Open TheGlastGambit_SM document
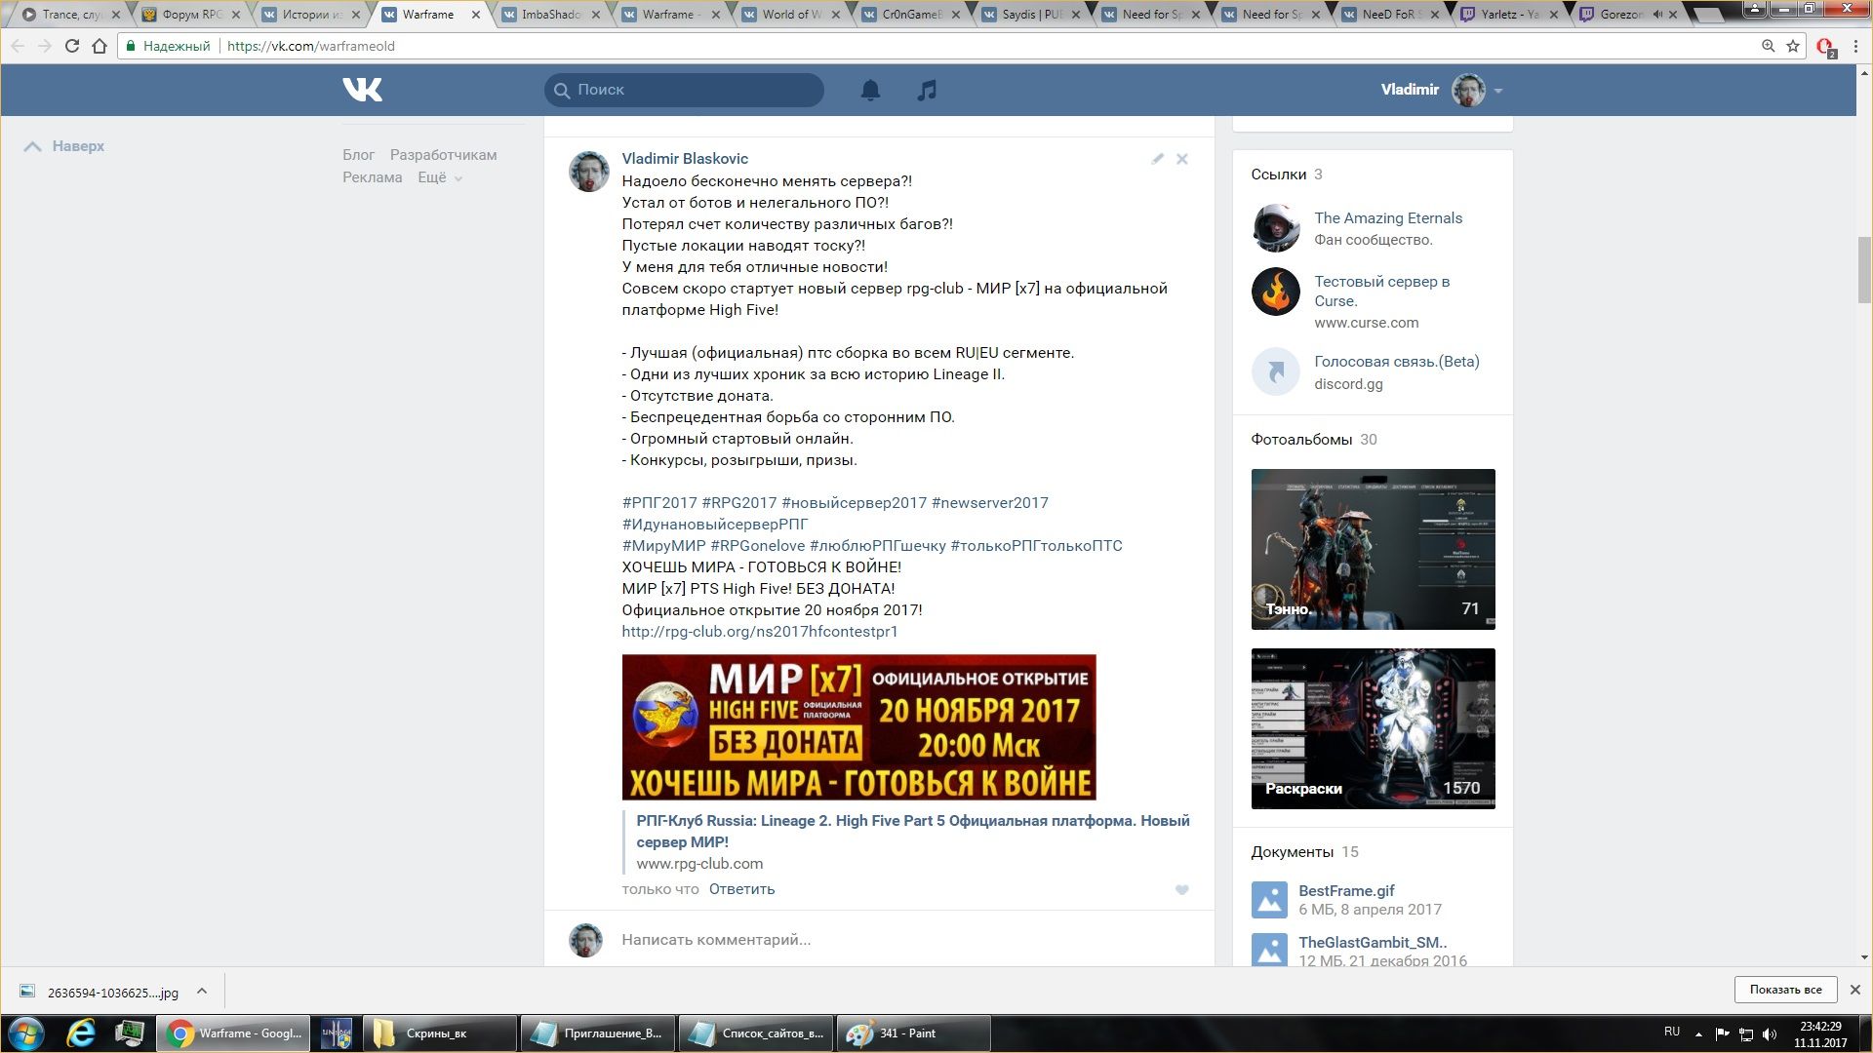Screen dimensions: 1873x1053 [x=1373, y=943]
